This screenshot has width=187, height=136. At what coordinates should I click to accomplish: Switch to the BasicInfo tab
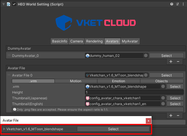[60, 41]
